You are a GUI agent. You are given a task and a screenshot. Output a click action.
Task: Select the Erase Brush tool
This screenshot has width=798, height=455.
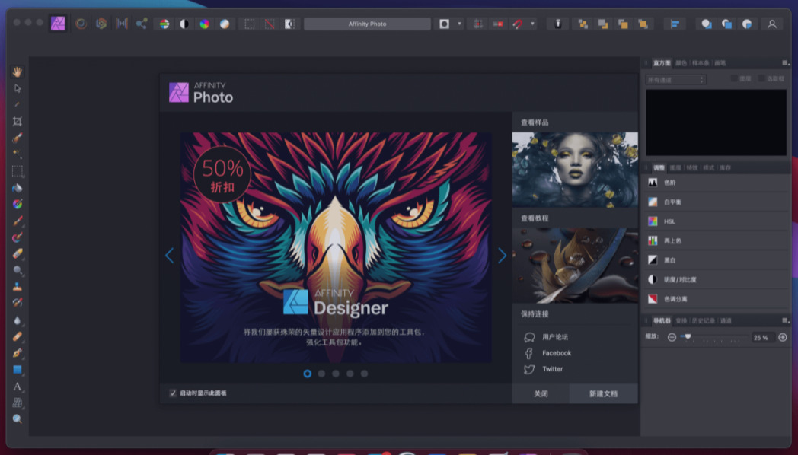tap(18, 253)
